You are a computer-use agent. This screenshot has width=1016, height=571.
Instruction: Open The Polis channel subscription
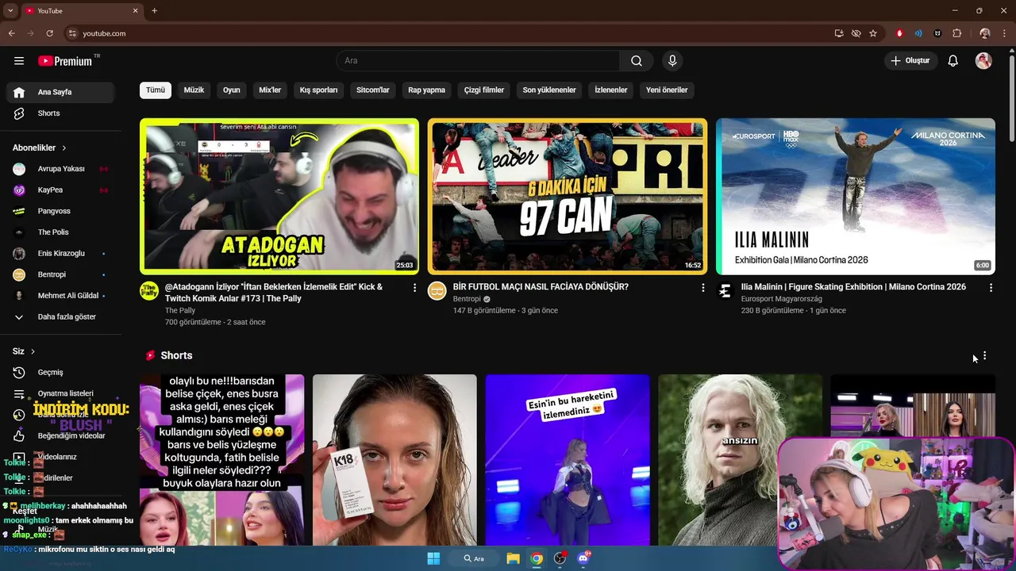click(x=60, y=232)
